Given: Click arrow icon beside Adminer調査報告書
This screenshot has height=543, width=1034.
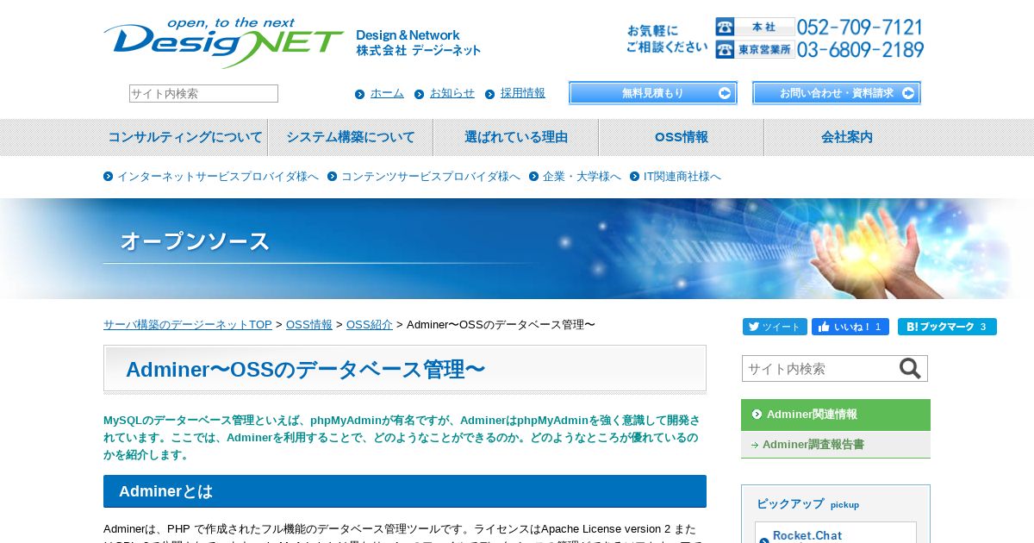Looking at the screenshot, I should [x=755, y=446].
